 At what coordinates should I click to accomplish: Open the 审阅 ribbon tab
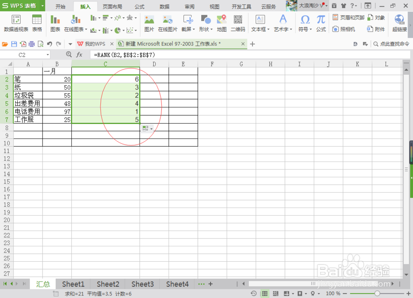click(190, 7)
